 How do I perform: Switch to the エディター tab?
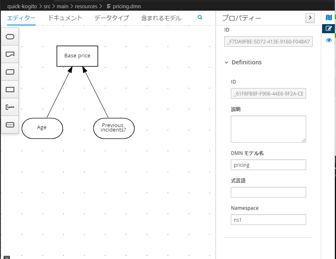pyautogui.click(x=21, y=18)
